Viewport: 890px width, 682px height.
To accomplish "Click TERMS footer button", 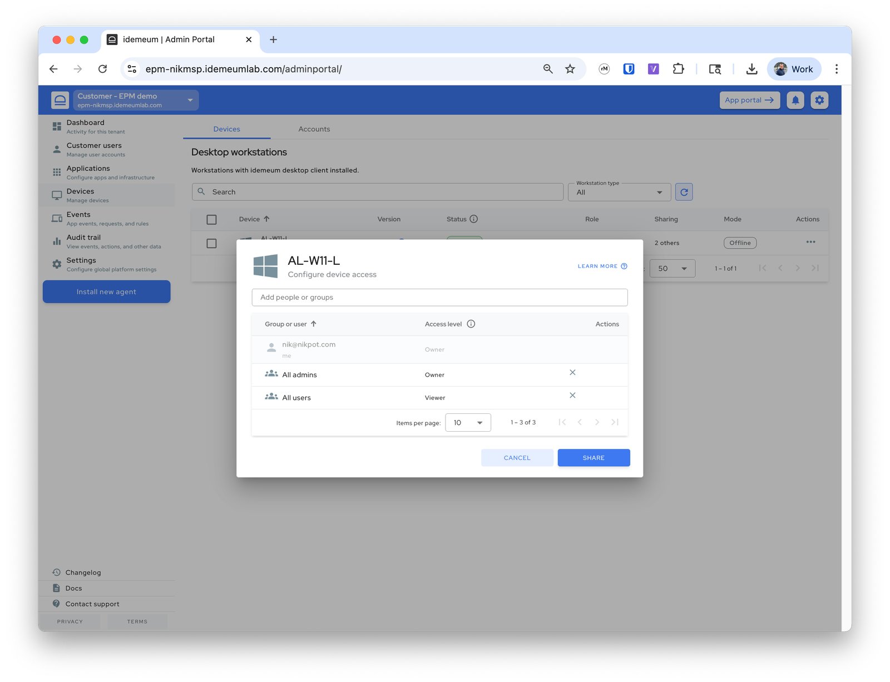I will pyautogui.click(x=137, y=621).
